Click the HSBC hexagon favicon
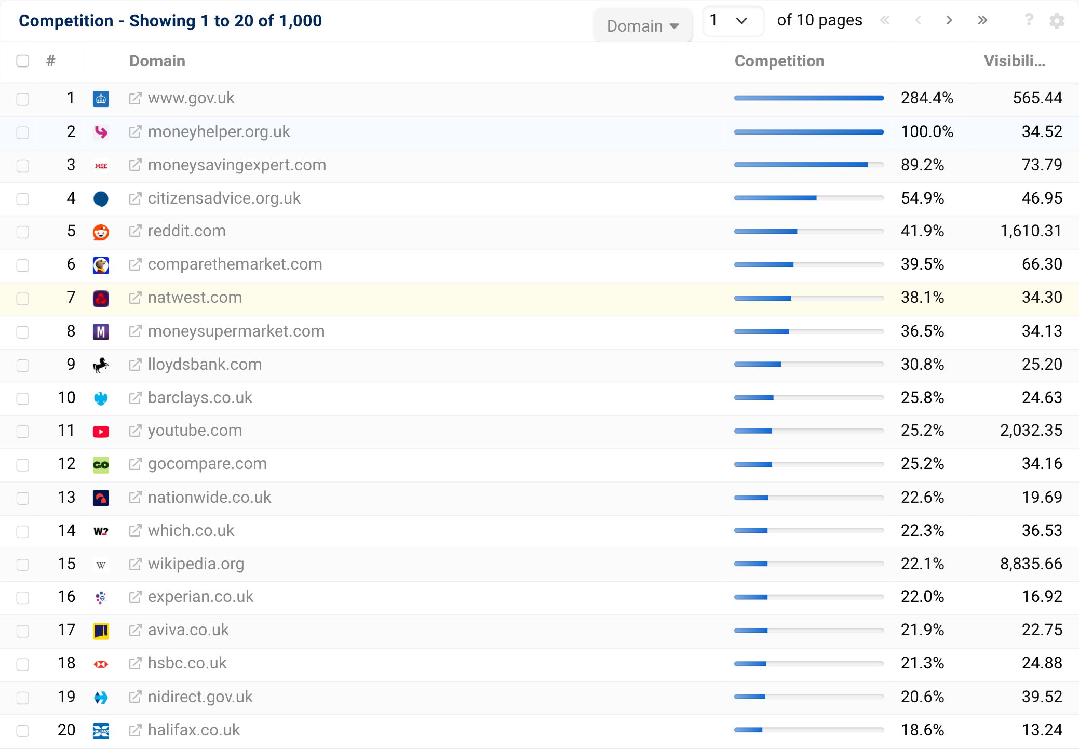The height and width of the screenshot is (750, 1079). click(x=101, y=664)
